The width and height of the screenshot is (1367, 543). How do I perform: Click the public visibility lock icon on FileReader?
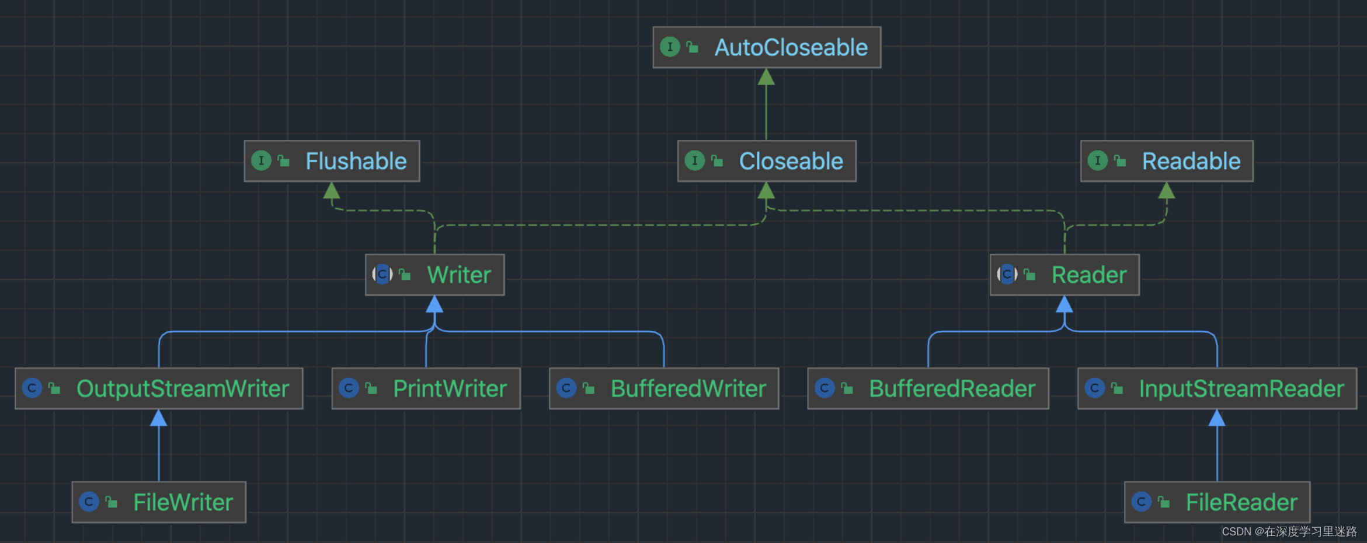1164,502
